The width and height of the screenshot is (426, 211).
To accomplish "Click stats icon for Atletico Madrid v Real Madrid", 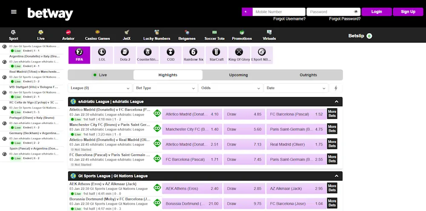I will pos(157,143).
